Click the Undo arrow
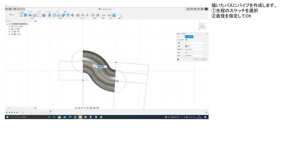 [18, 9]
